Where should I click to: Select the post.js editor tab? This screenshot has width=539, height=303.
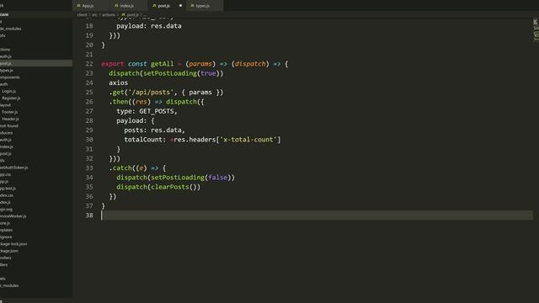click(167, 6)
